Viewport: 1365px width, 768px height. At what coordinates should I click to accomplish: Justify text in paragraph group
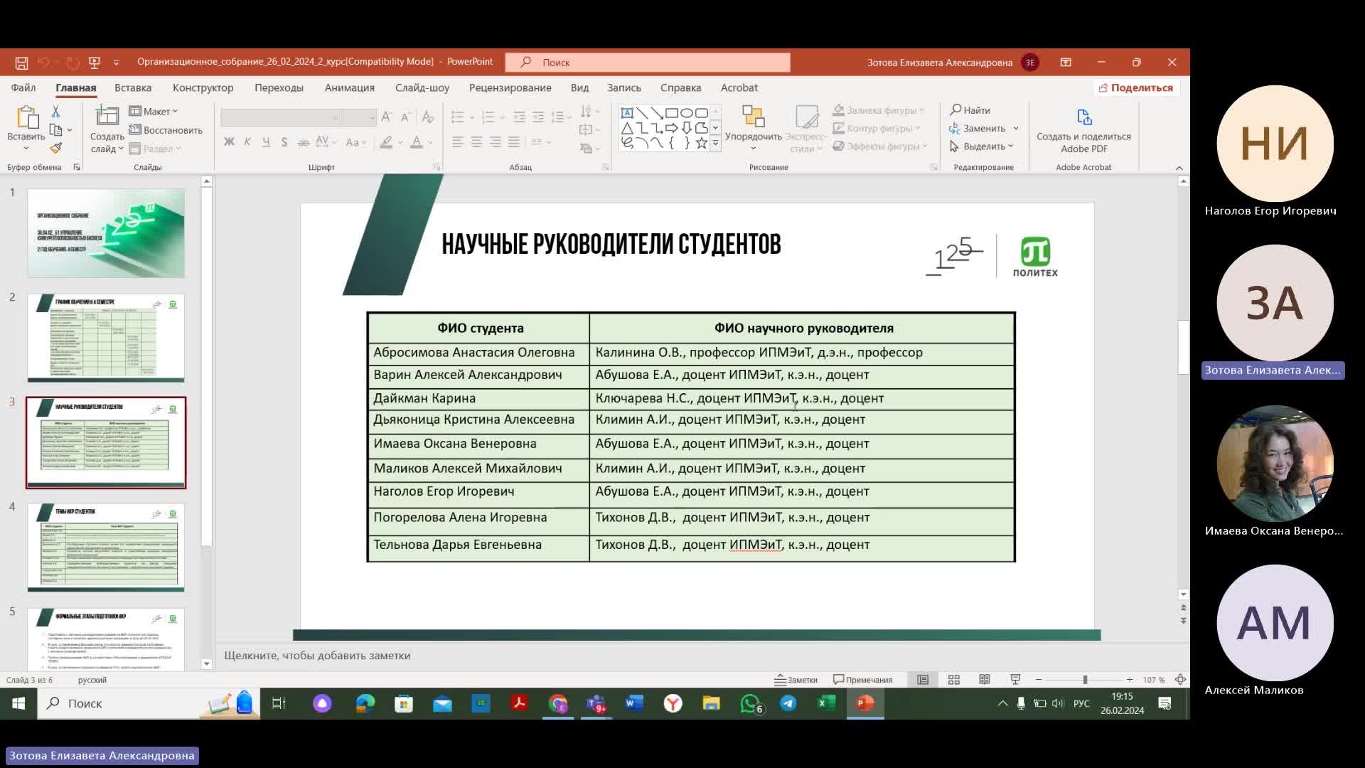pyautogui.click(x=513, y=142)
